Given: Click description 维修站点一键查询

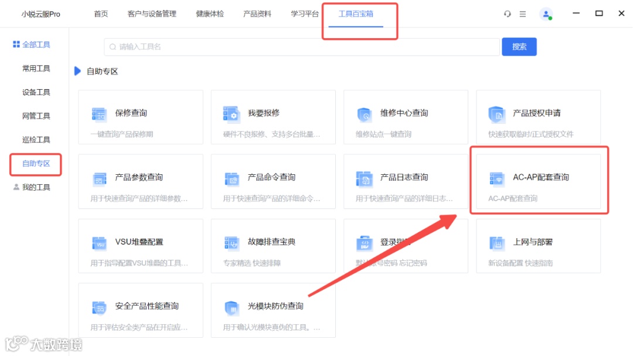Looking at the screenshot, I should pos(383,134).
